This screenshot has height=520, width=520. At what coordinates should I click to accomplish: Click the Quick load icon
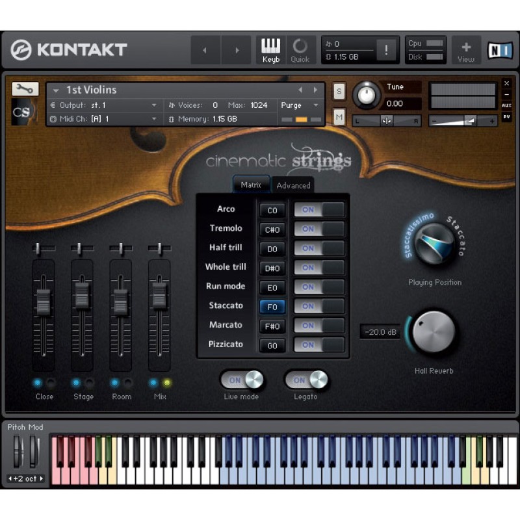(300, 49)
